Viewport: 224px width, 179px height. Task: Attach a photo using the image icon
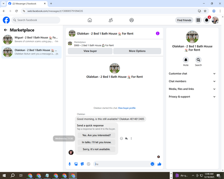76,164
